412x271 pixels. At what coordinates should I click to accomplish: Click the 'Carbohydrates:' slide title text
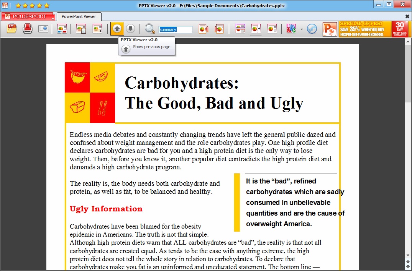tap(182, 83)
